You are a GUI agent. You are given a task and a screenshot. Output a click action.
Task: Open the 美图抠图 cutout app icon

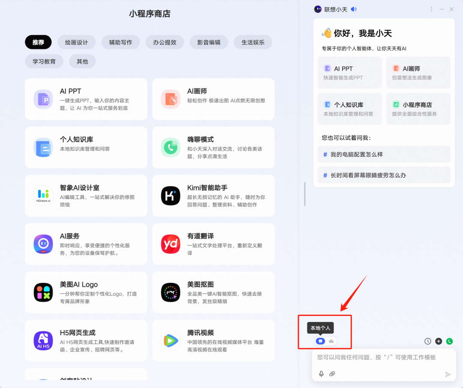pos(171,292)
